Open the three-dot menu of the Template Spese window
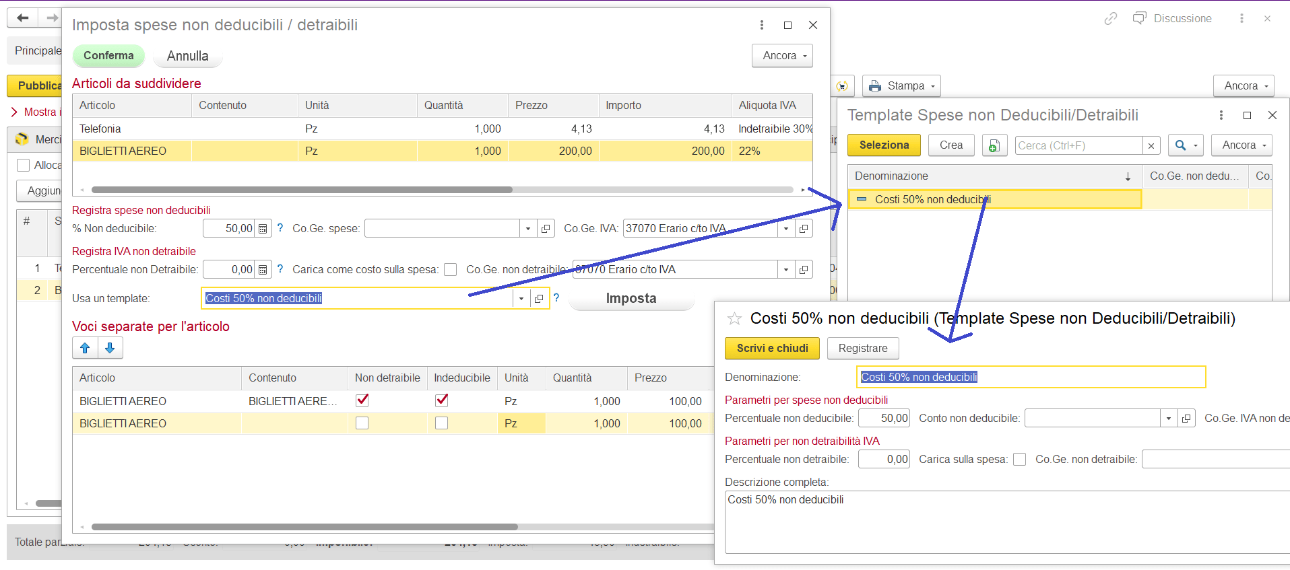This screenshot has height=570, width=1290. [1221, 115]
